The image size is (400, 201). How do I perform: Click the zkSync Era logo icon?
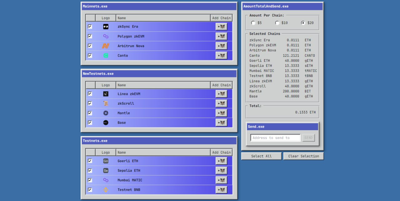[106, 27]
